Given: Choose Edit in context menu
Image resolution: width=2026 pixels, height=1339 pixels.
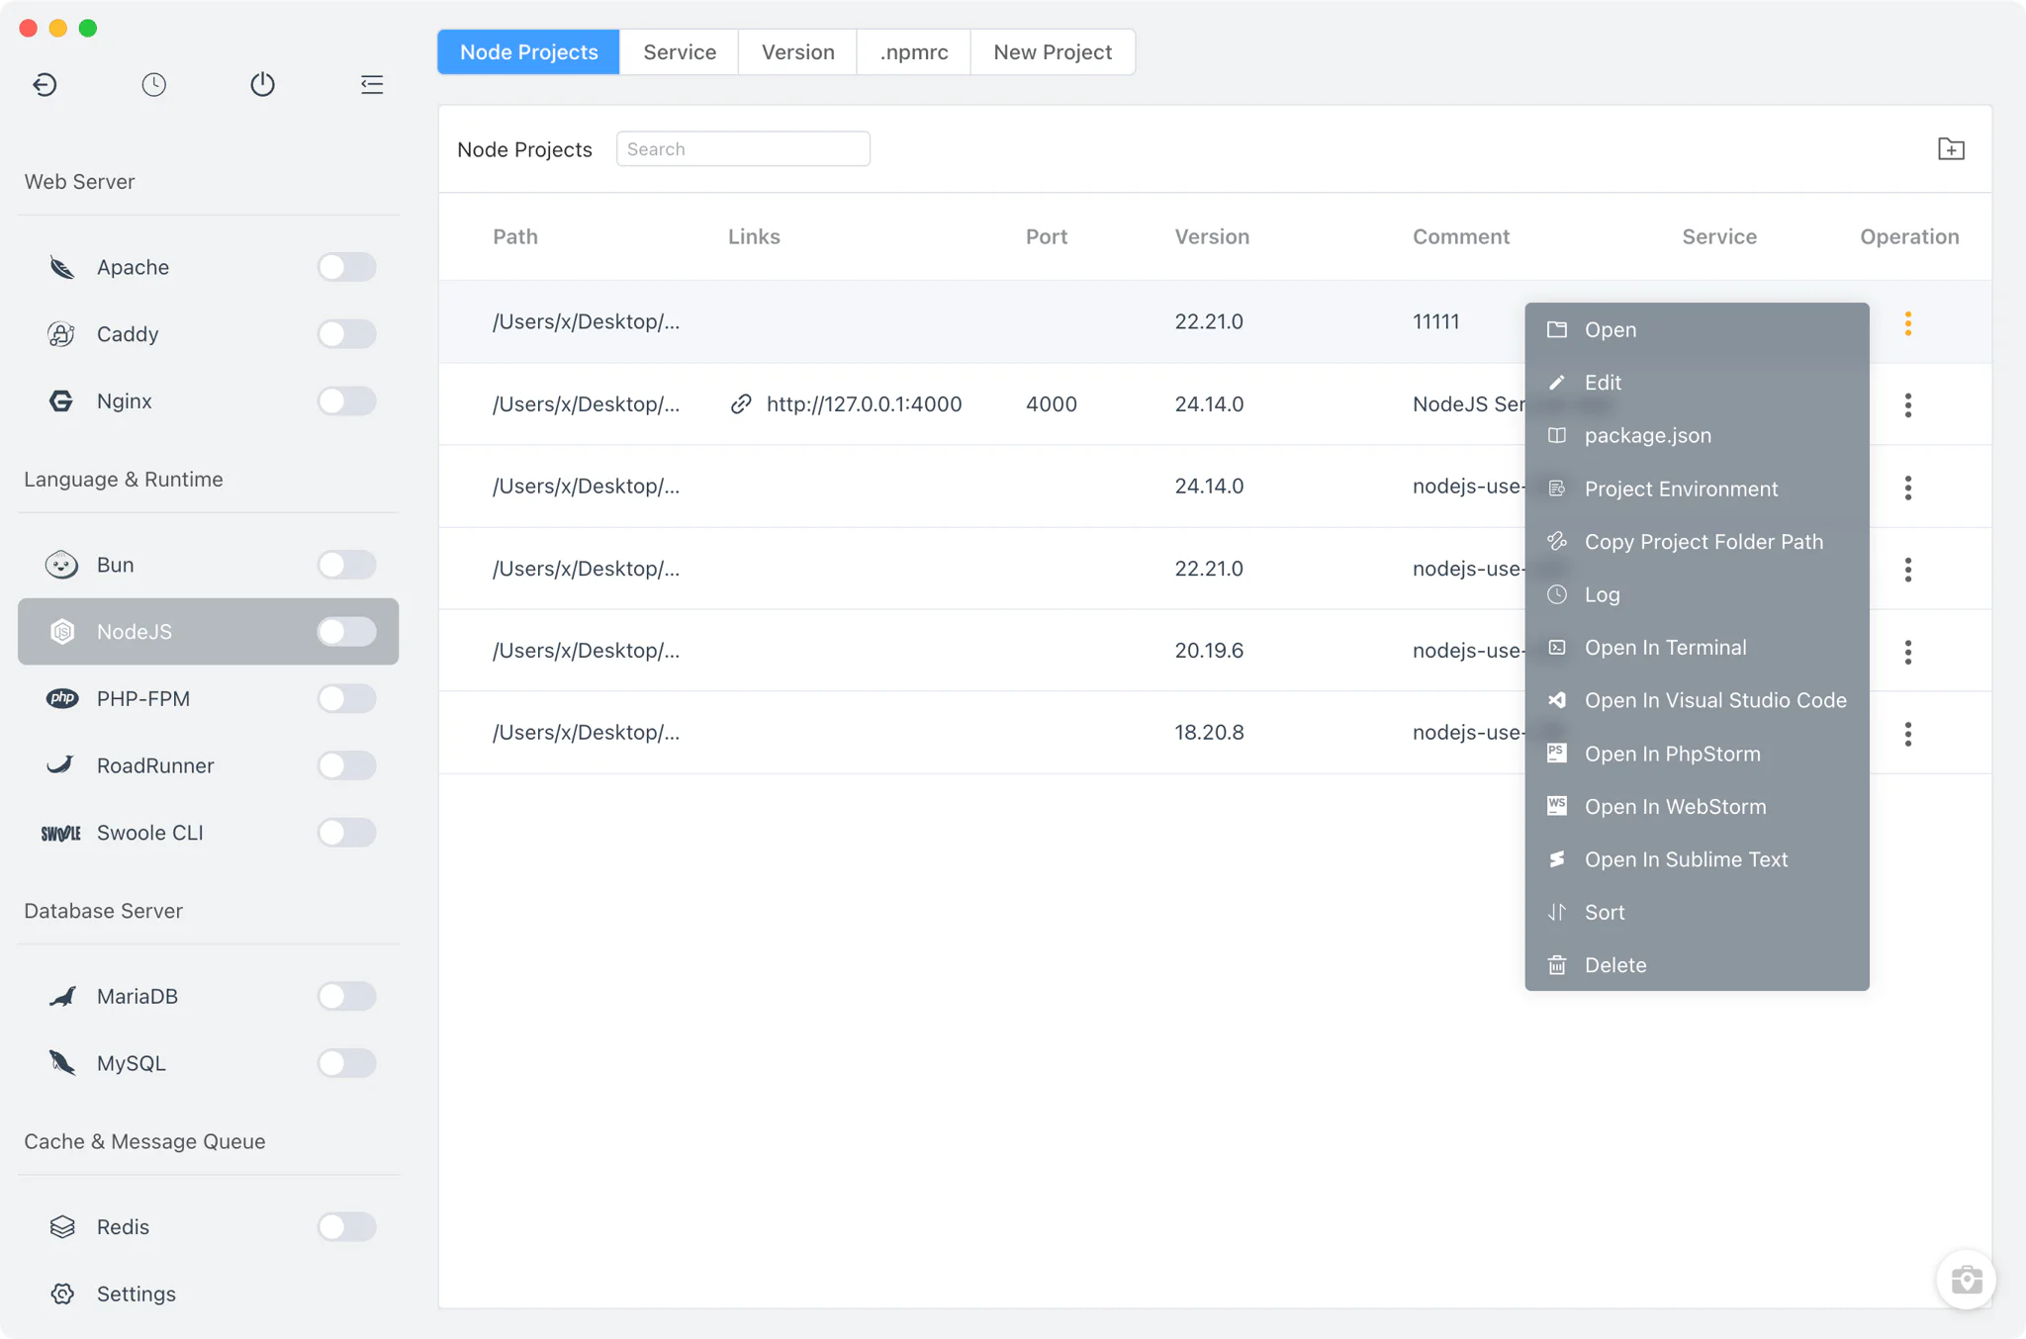Looking at the screenshot, I should 1697,383.
